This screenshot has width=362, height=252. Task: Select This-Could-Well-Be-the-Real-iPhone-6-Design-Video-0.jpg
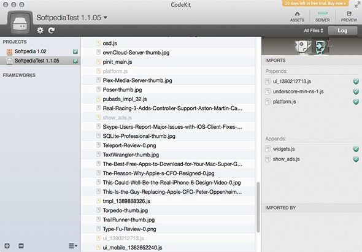tap(168, 183)
